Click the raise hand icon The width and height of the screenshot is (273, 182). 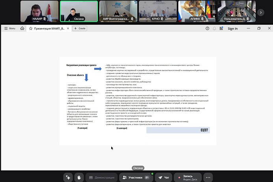(79, 177)
